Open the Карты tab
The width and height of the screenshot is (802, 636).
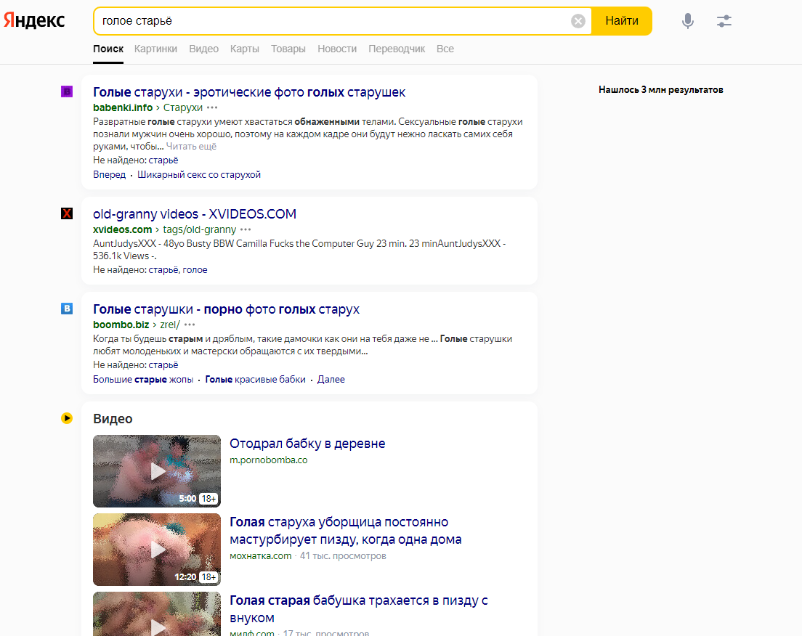(245, 49)
